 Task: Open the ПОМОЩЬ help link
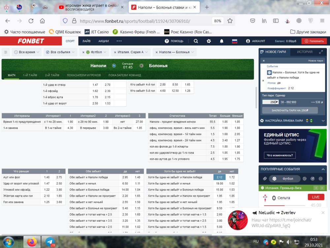pyautogui.click(x=174, y=41)
